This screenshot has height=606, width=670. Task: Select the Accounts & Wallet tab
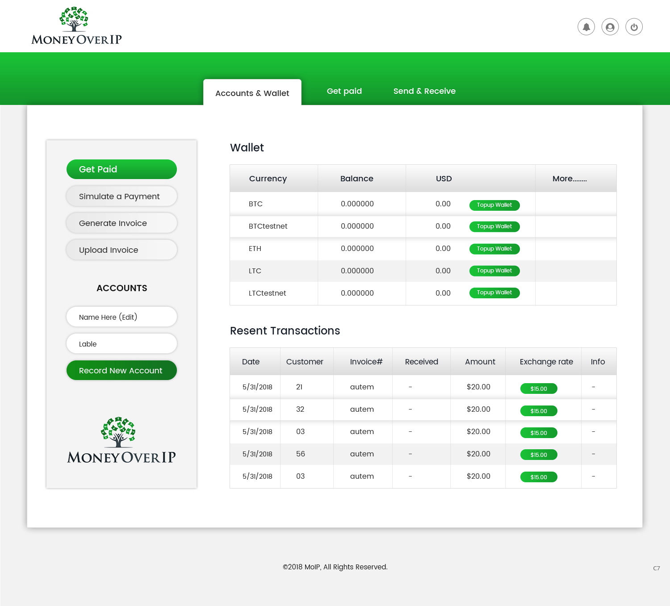click(252, 93)
